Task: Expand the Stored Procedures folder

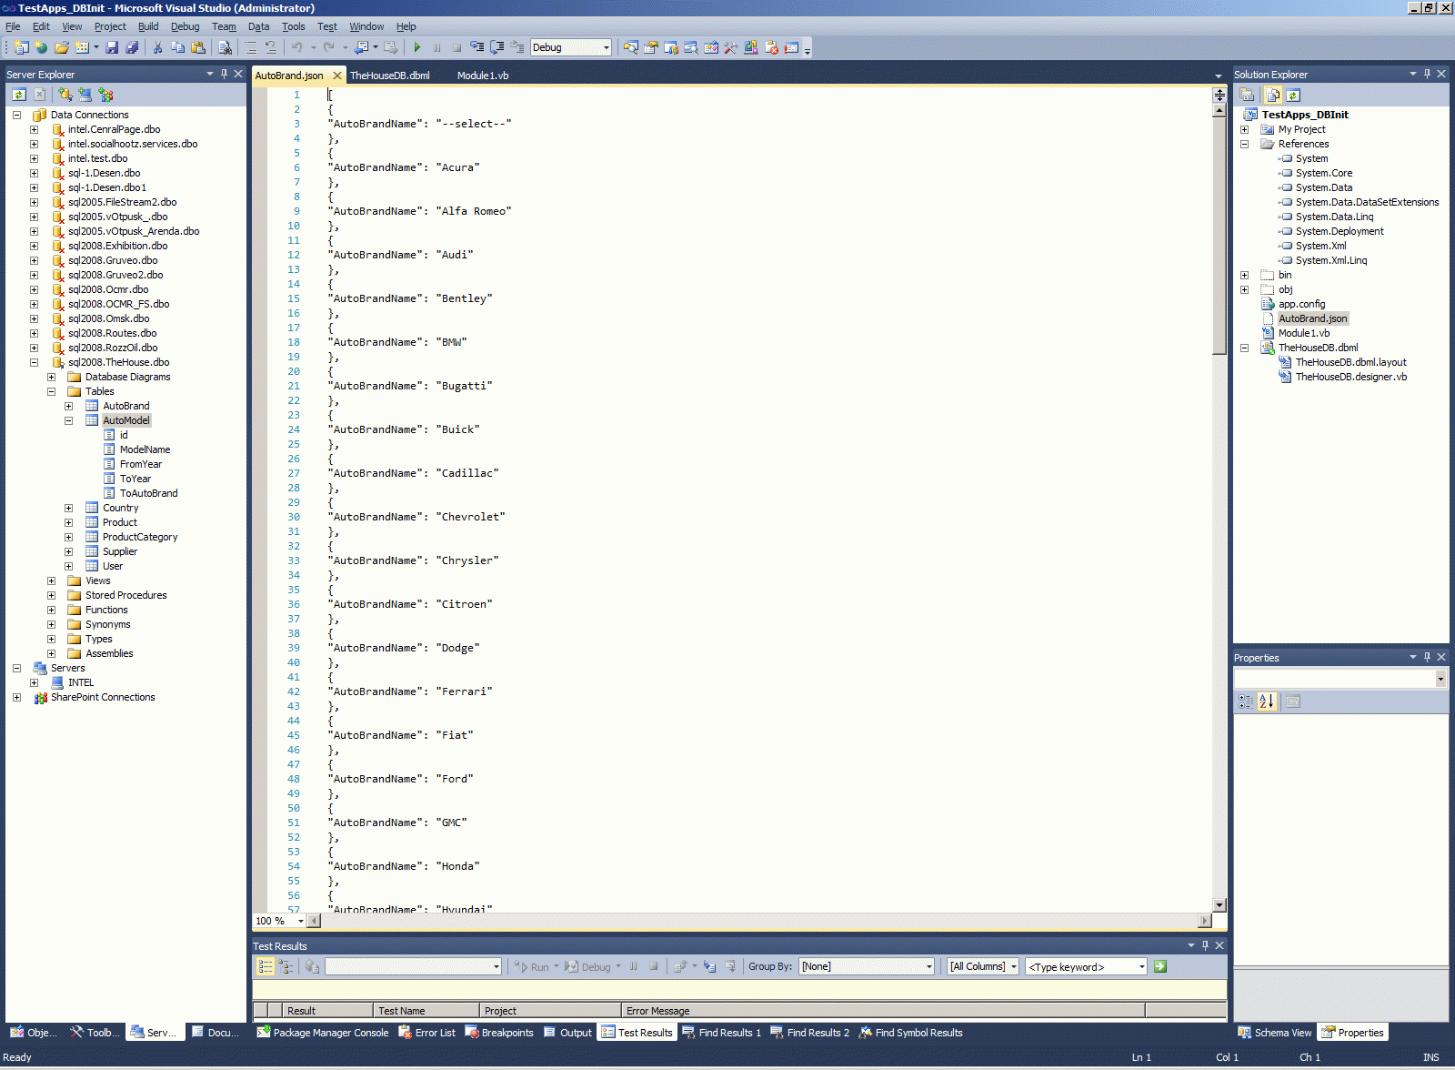Action: coord(51,595)
